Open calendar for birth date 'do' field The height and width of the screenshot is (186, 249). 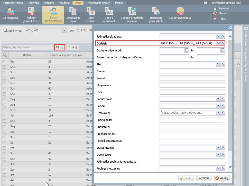(x=223, y=50)
